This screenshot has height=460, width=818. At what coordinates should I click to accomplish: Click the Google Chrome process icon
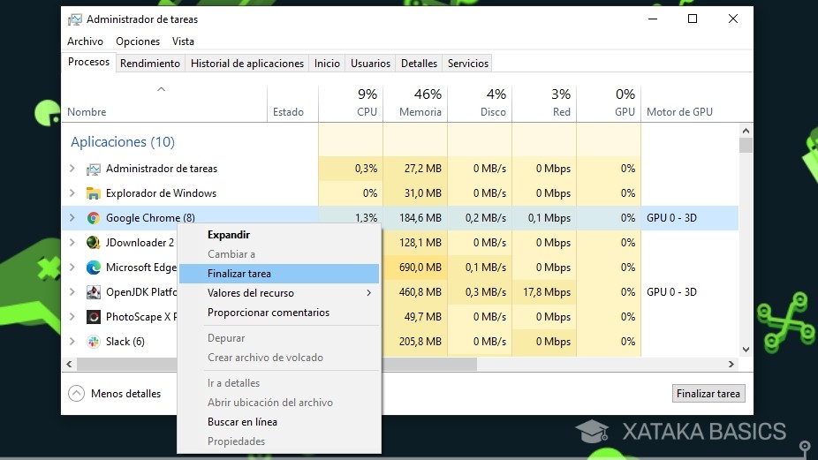[94, 218]
